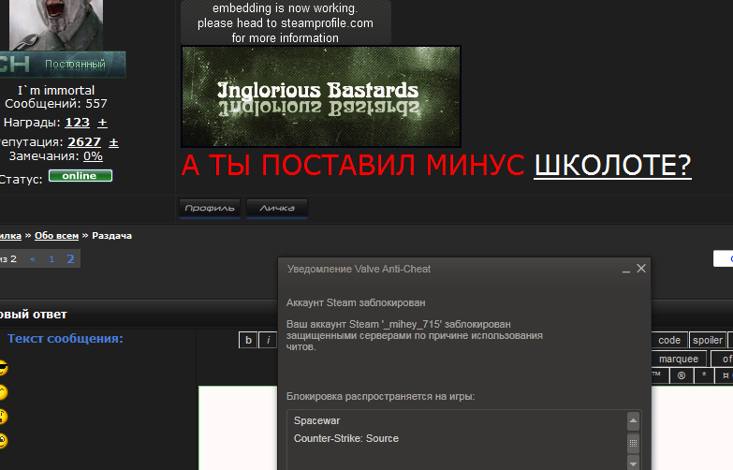Select page 2 in the pagination
The height and width of the screenshot is (470, 733).
[70, 258]
